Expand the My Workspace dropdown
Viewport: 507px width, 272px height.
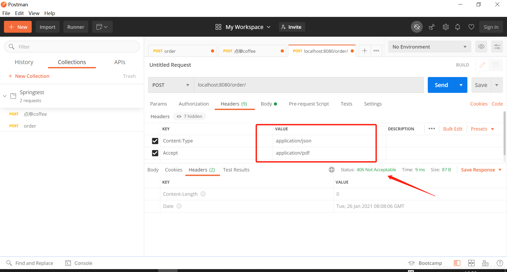pos(248,27)
